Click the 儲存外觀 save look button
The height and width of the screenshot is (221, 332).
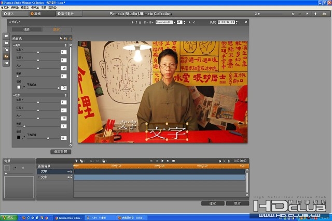[x=61, y=152]
